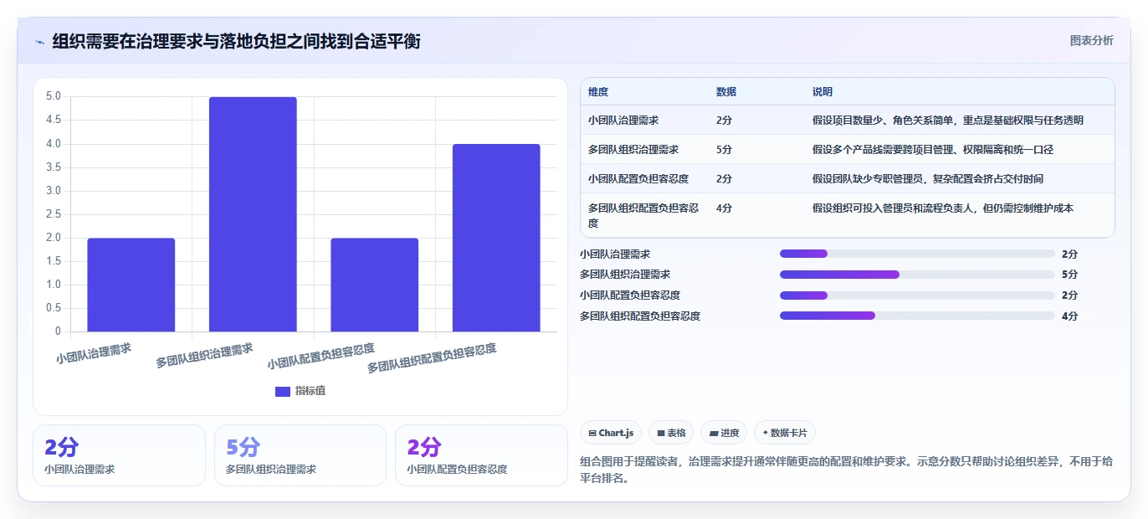
Task: Click the bar for 多团队组织配置负担容忍度
Action: click(x=496, y=238)
